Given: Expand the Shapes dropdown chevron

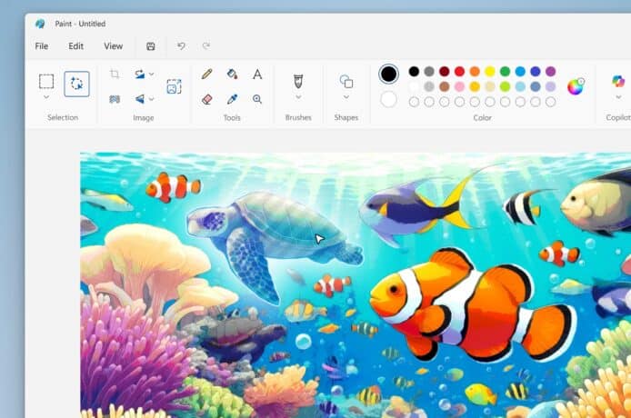Looking at the screenshot, I should coord(346,97).
